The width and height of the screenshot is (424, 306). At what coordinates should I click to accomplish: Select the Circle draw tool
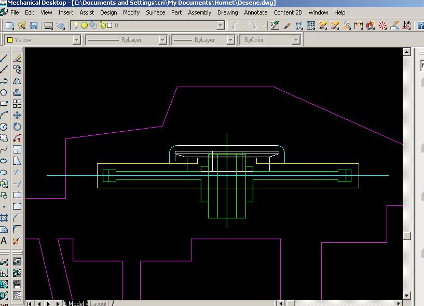click(4, 127)
